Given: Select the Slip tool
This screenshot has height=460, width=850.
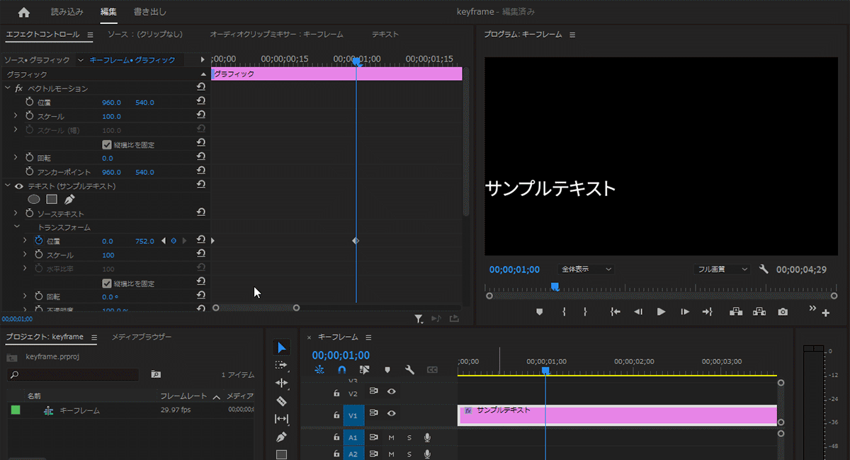Looking at the screenshot, I should pyautogui.click(x=281, y=419).
